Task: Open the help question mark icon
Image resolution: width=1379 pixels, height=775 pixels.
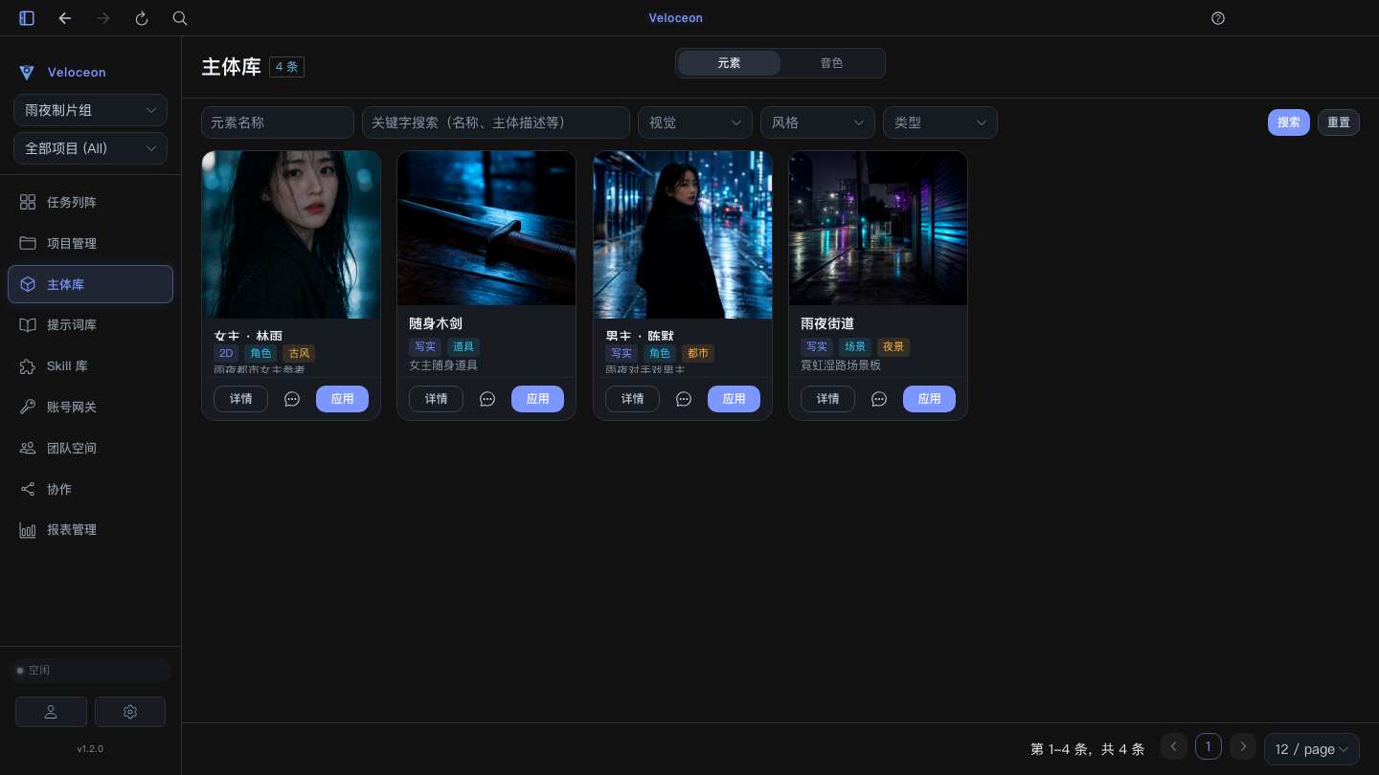Action: click(x=1218, y=18)
